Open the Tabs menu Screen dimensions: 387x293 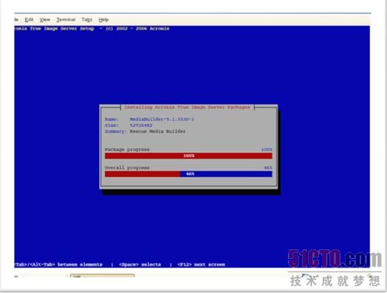[87, 19]
